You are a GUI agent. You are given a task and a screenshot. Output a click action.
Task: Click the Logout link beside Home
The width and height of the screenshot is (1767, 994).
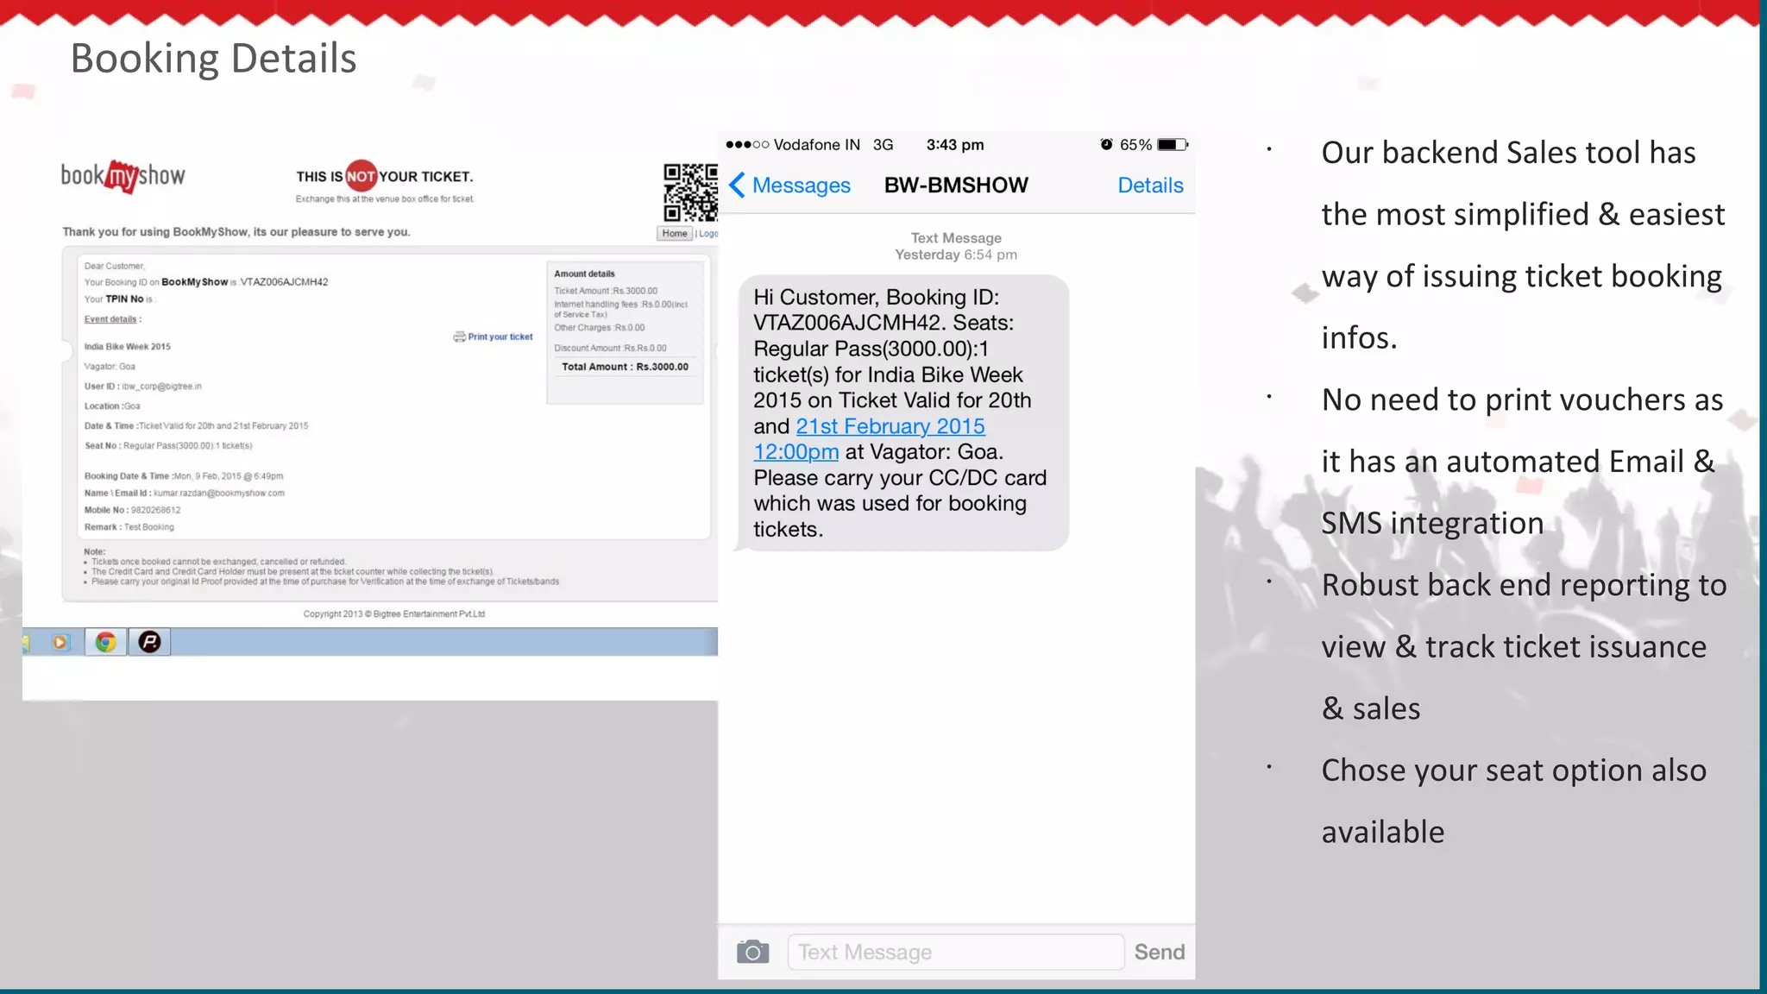click(708, 234)
